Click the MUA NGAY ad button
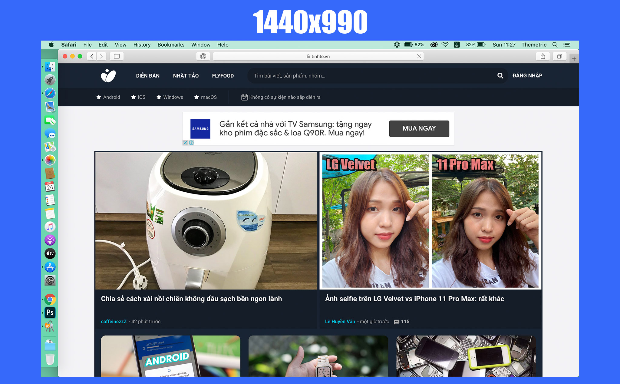The width and height of the screenshot is (620, 384). (x=419, y=128)
